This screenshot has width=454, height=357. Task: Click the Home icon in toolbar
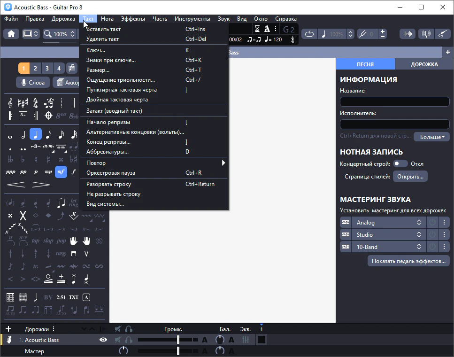click(11, 34)
